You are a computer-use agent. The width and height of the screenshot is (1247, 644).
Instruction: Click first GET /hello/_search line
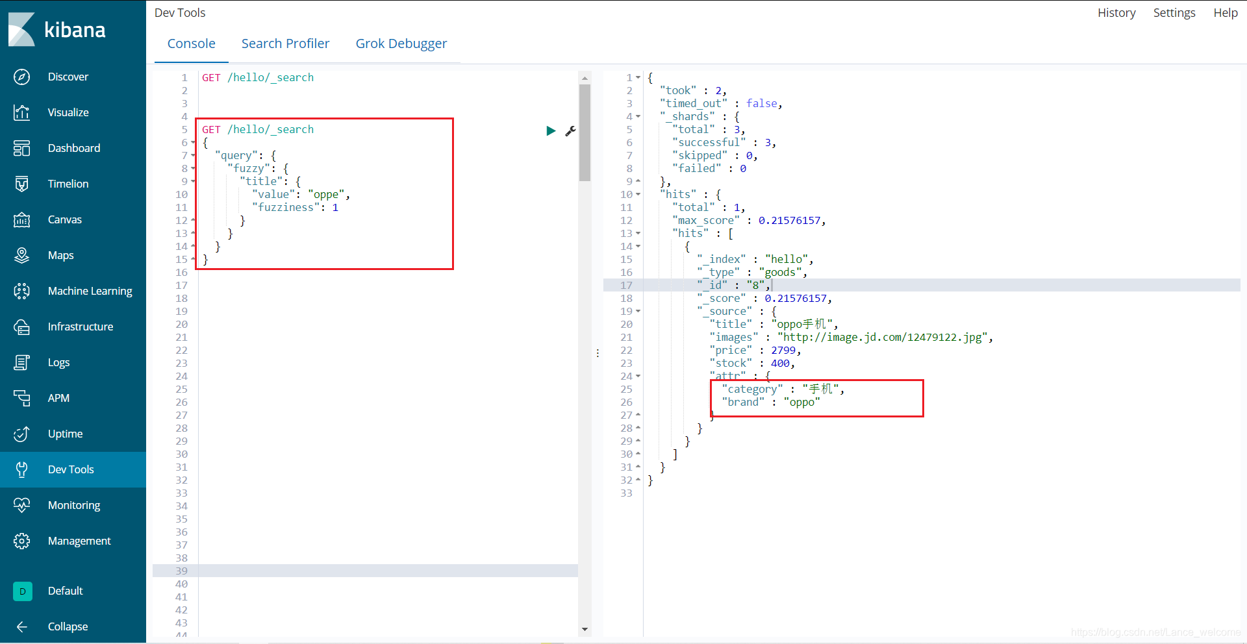(x=258, y=77)
